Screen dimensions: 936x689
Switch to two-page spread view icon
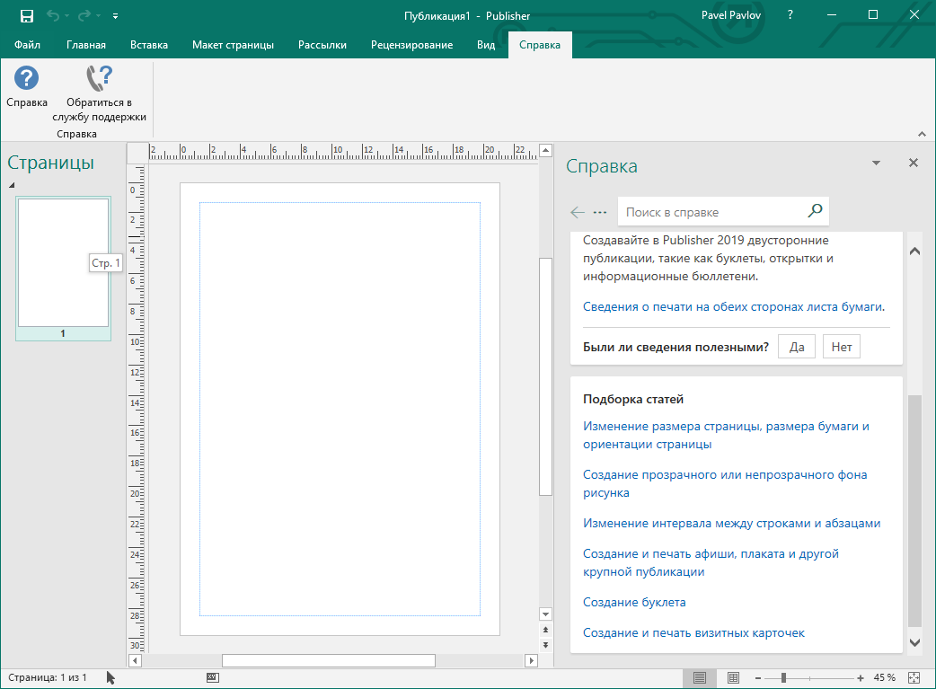tap(733, 677)
